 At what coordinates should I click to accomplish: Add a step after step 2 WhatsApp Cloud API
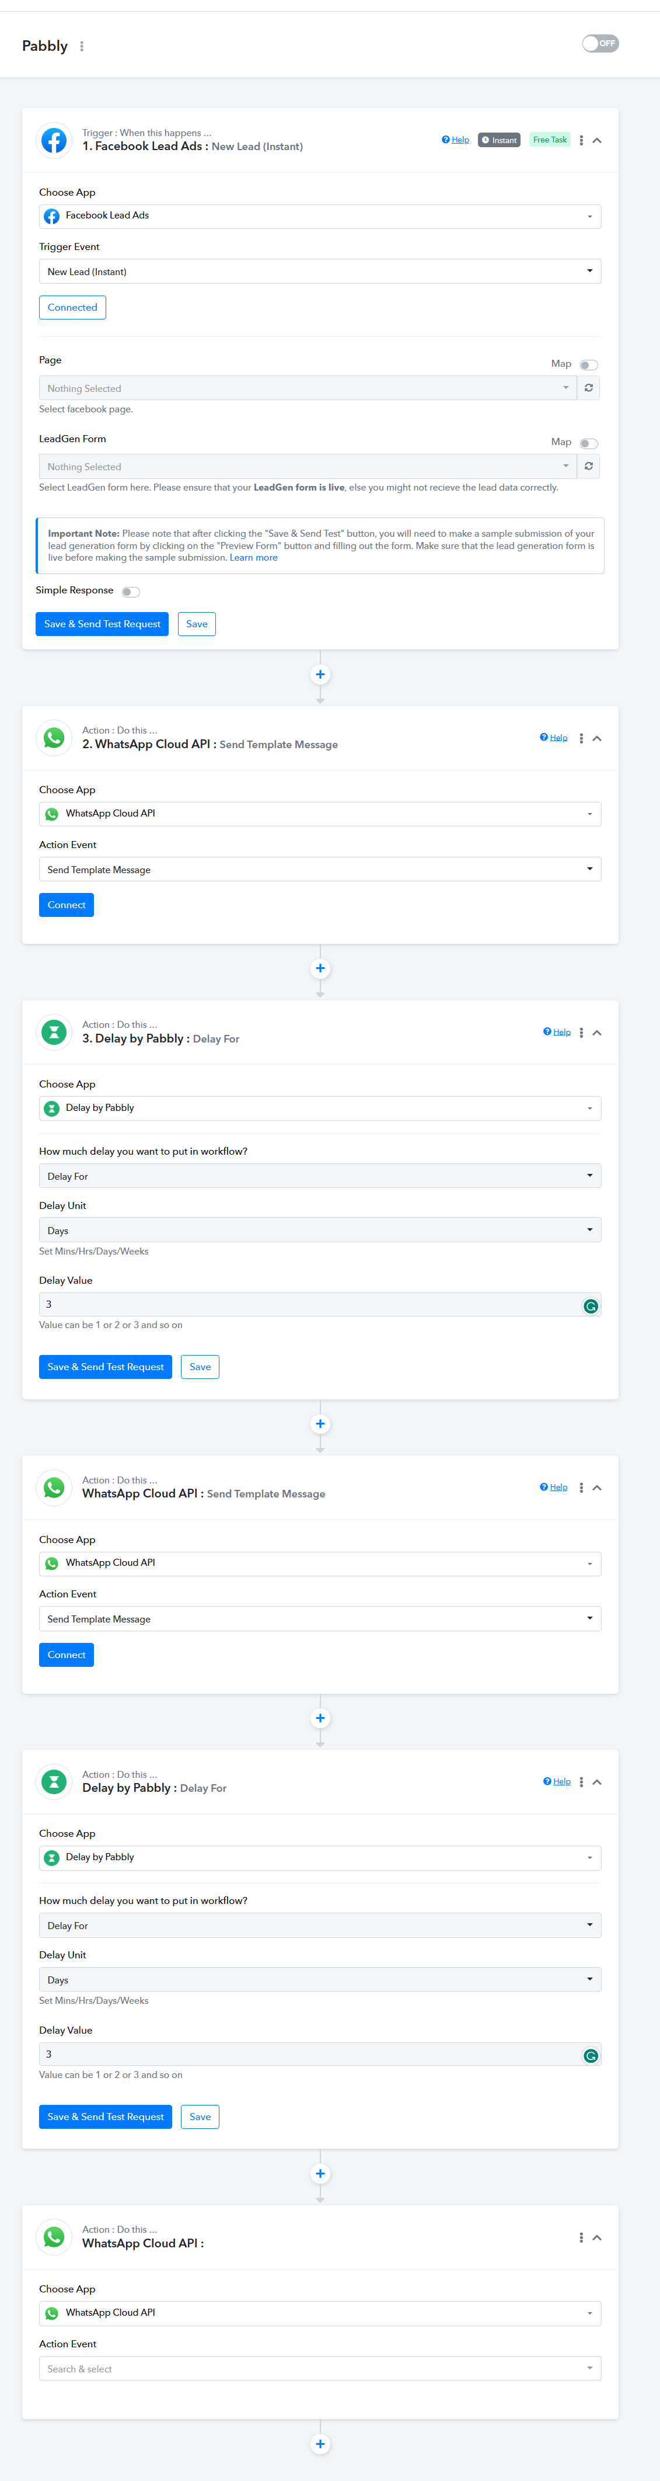tap(320, 968)
